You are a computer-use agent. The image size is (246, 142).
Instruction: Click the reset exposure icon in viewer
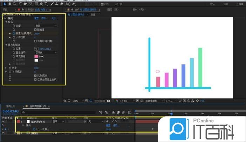pyautogui.click(x=197, y=101)
